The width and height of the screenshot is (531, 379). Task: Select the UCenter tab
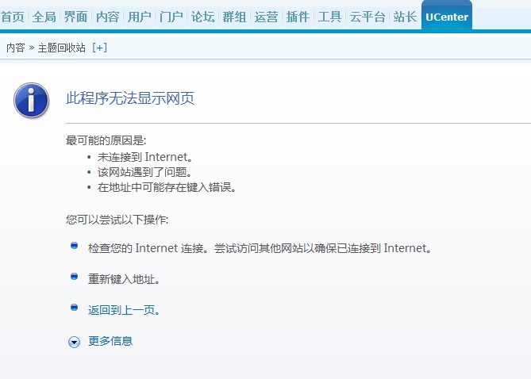(447, 17)
